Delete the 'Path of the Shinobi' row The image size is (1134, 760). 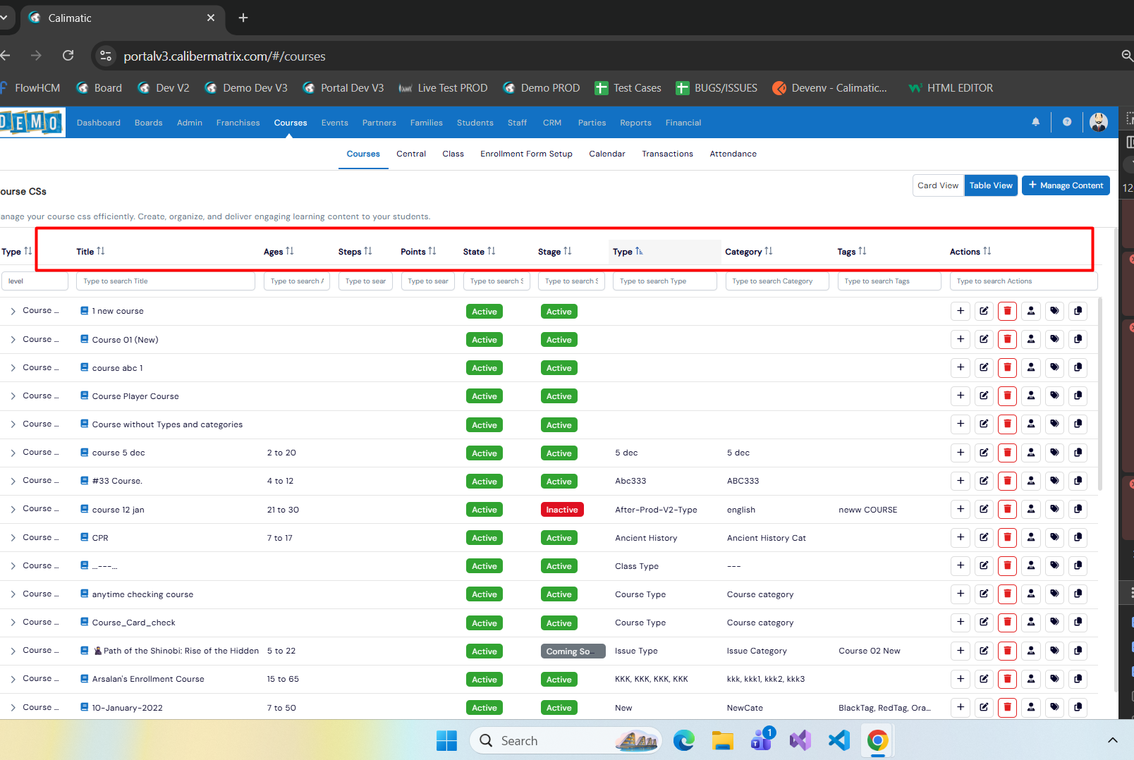click(x=1007, y=651)
